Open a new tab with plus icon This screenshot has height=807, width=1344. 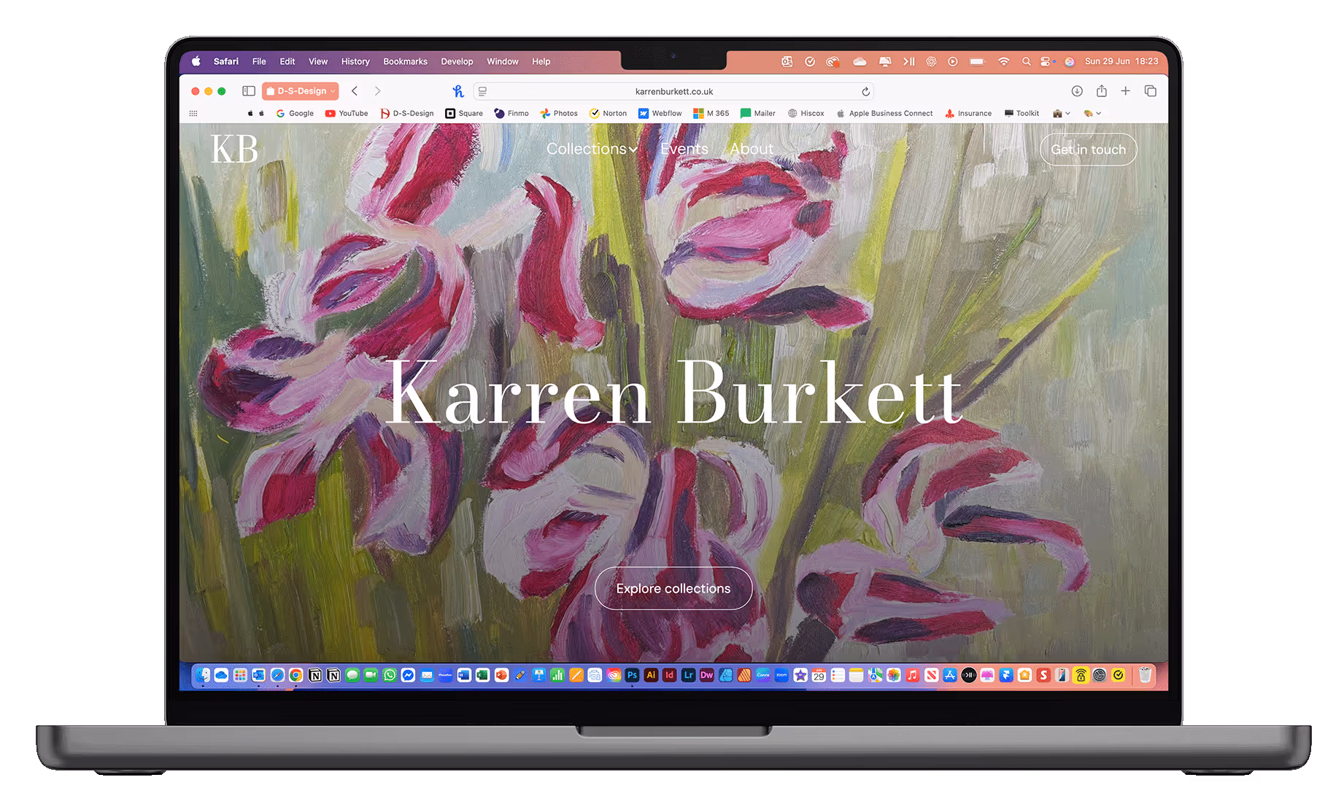click(1126, 91)
